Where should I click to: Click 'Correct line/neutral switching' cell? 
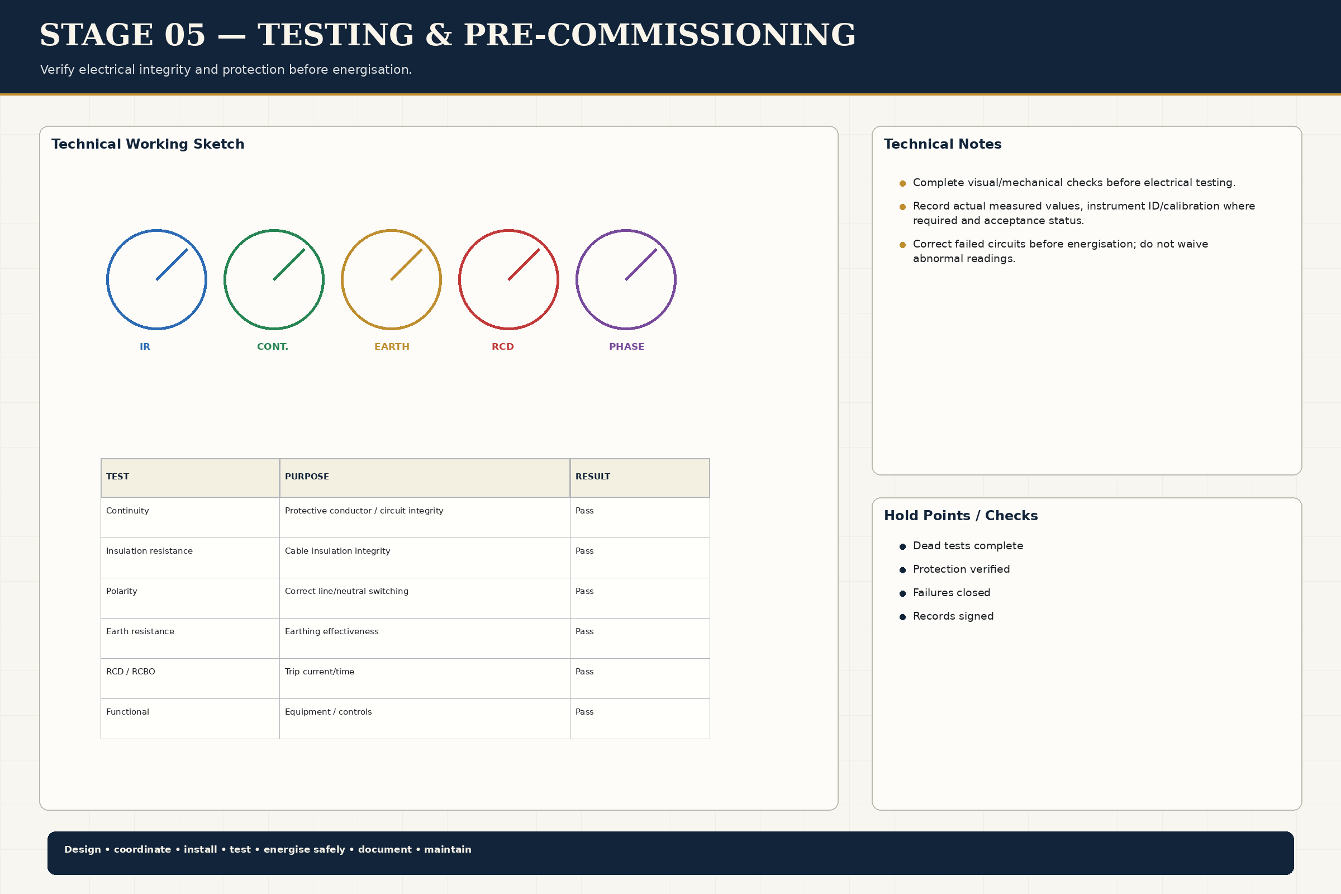425,598
